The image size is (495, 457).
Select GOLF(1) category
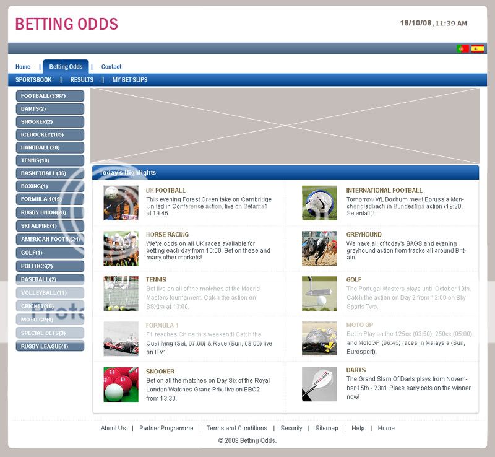[50, 253]
